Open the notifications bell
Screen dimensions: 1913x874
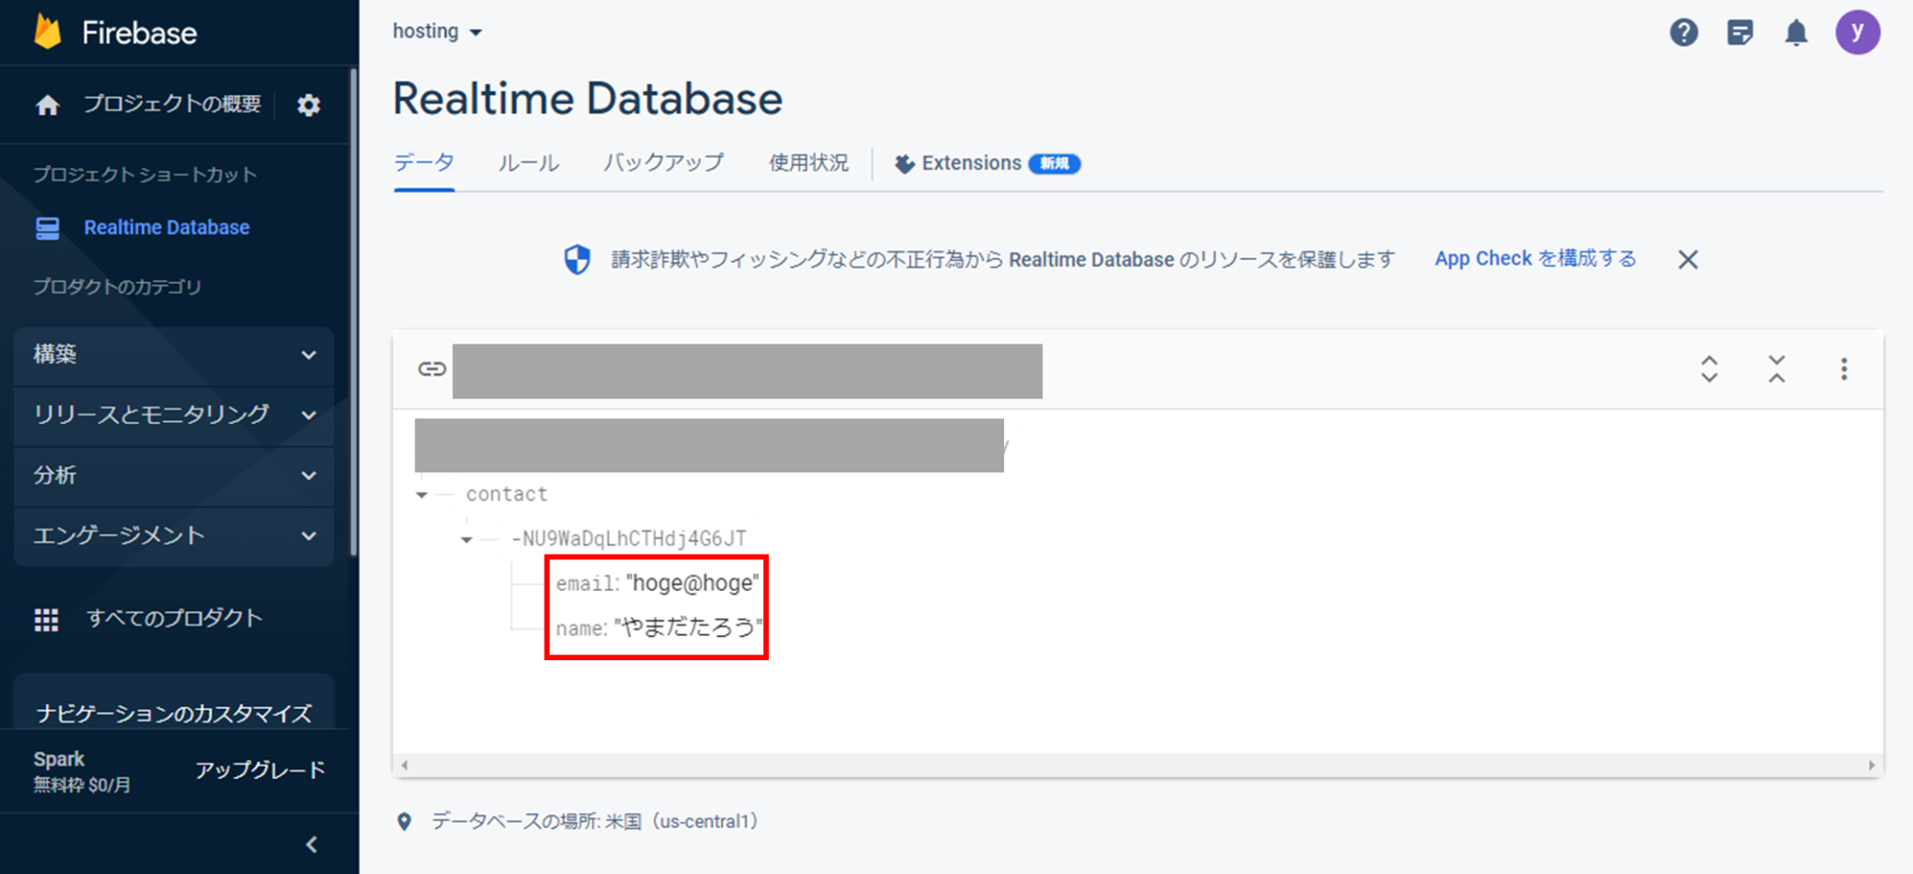tap(1796, 32)
